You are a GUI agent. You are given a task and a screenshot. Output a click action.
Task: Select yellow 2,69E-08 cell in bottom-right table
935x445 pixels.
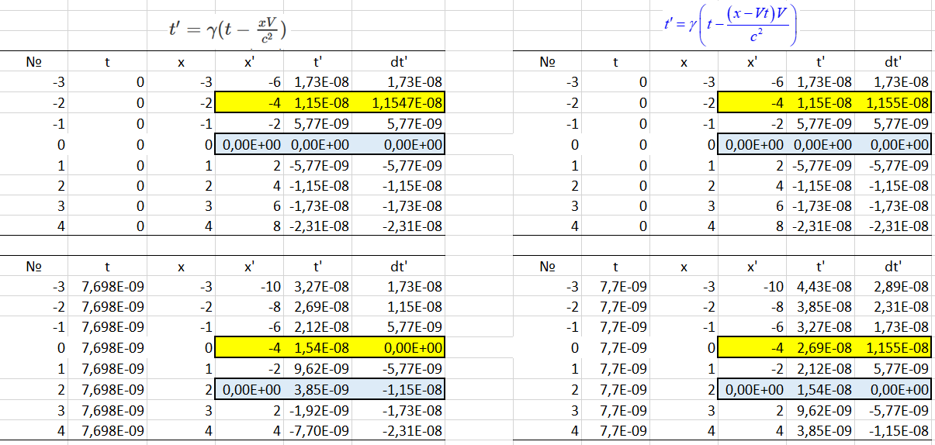tap(822, 348)
